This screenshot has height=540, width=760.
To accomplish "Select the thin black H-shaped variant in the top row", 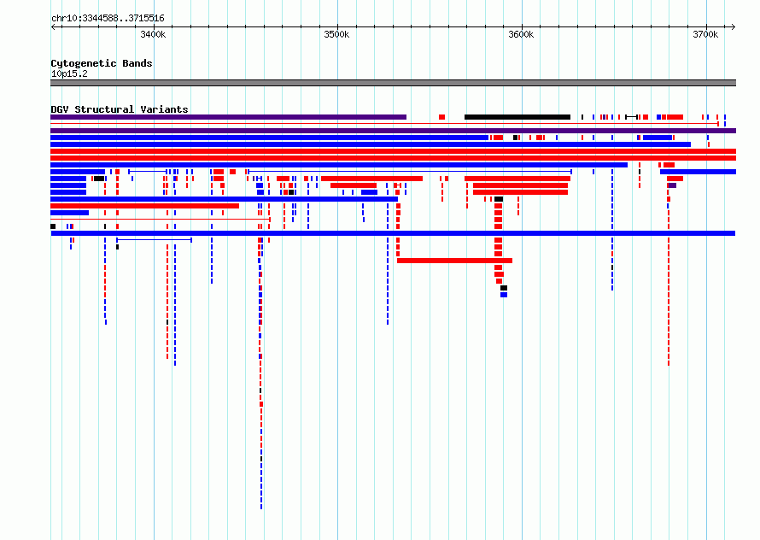I will pyautogui.click(x=631, y=117).
